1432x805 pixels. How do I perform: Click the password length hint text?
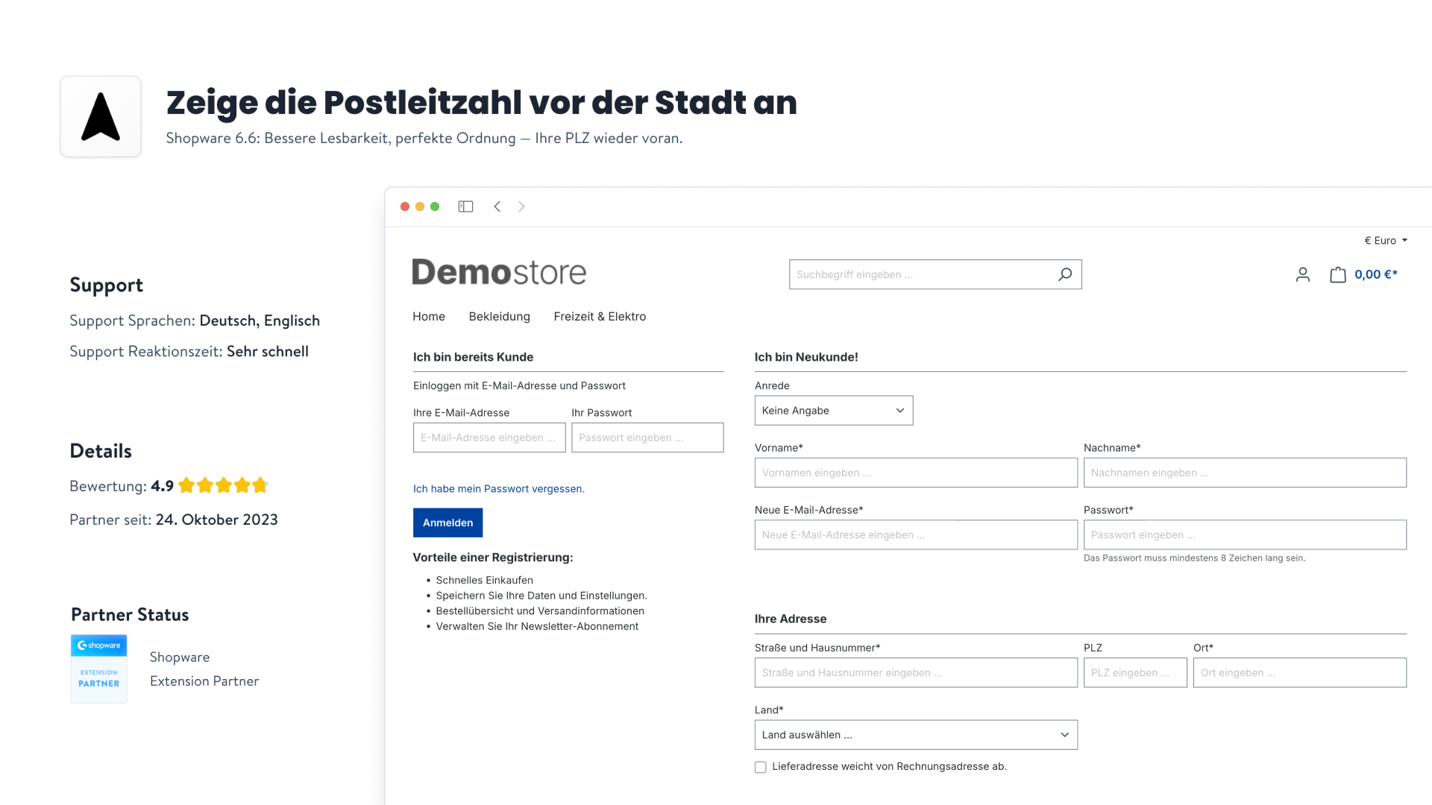1194,558
